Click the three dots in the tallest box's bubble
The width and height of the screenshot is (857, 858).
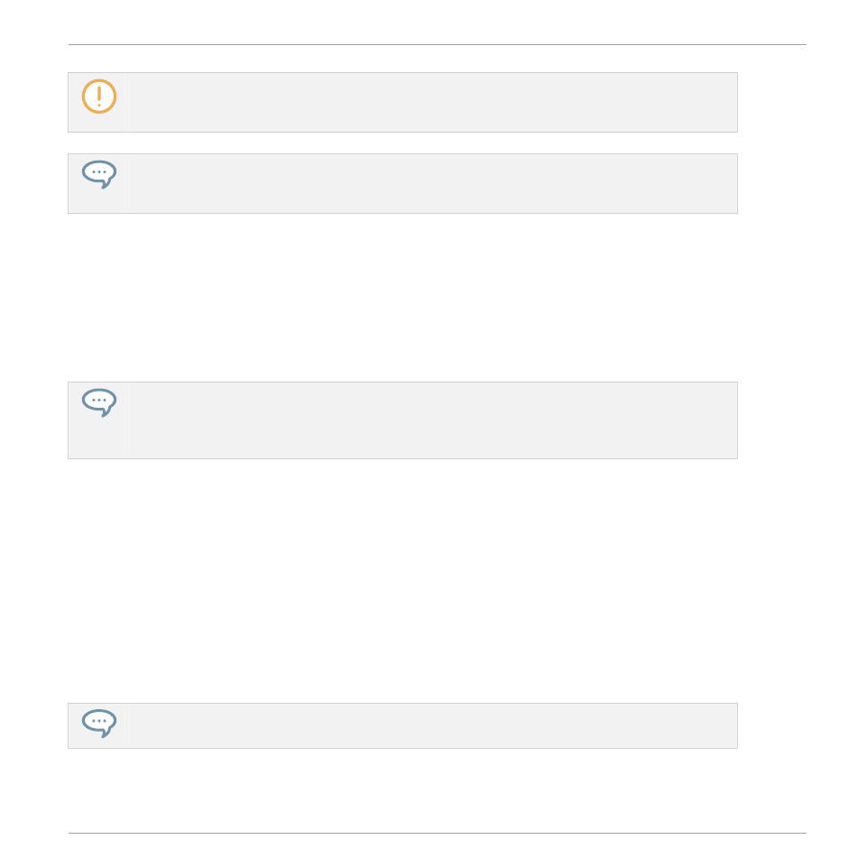coord(99,400)
